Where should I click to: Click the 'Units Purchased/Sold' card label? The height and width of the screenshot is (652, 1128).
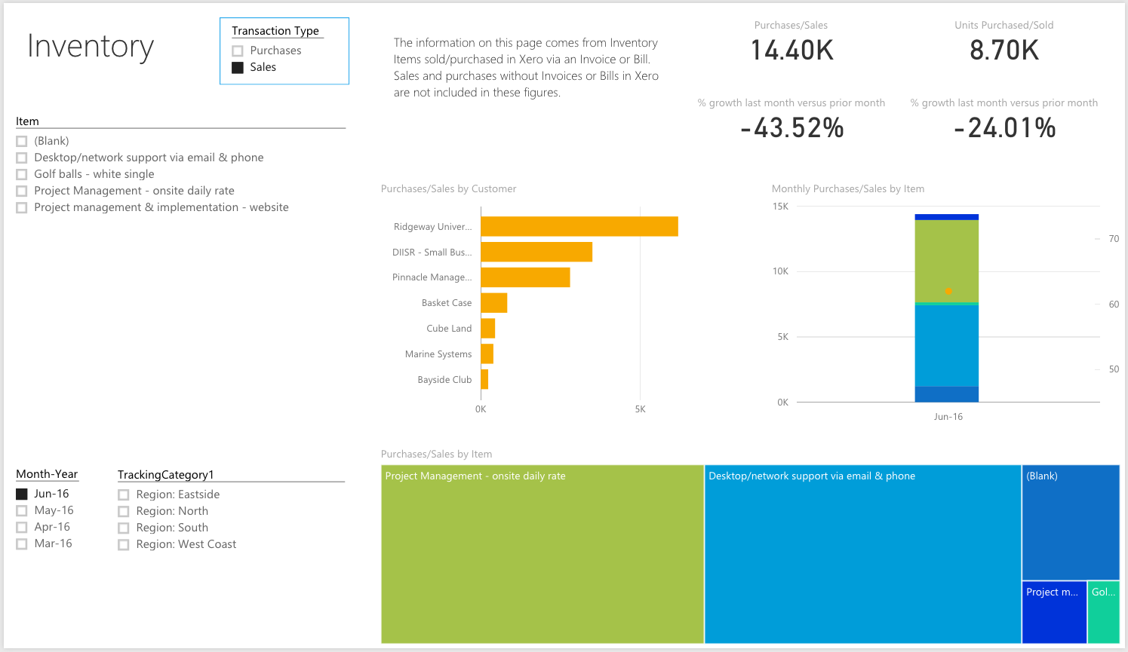click(1004, 26)
